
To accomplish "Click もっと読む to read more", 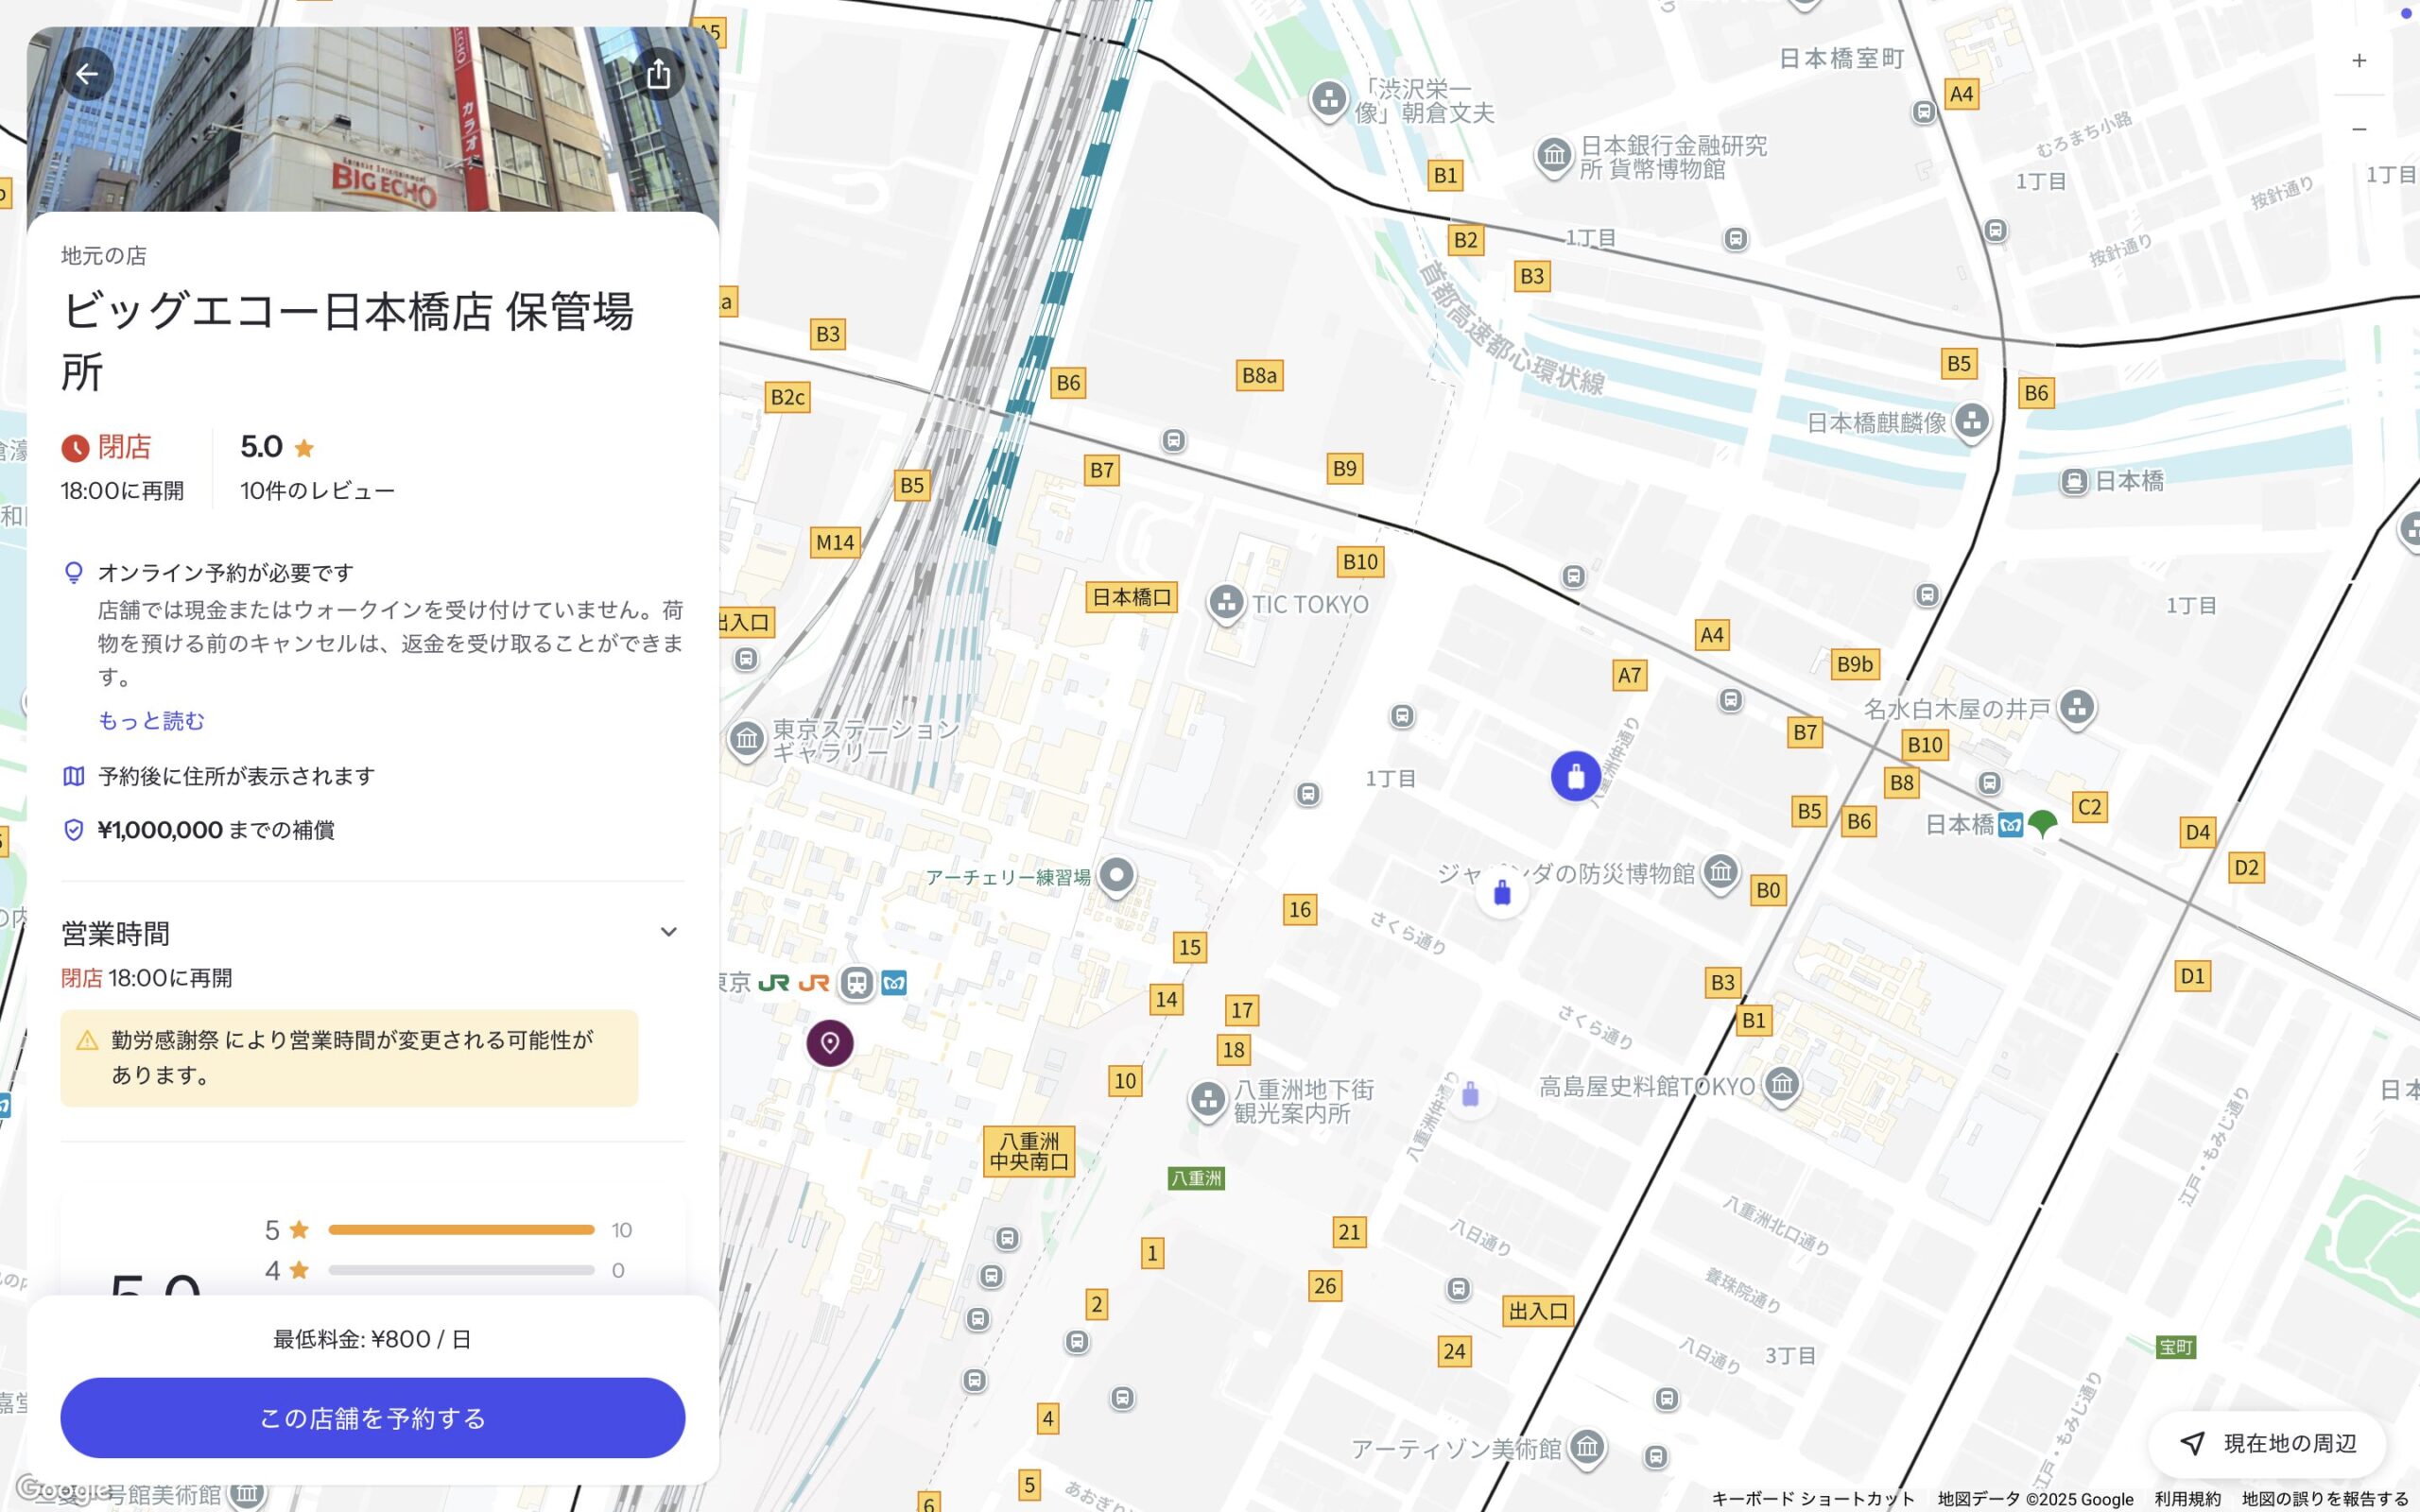I will pos(151,720).
